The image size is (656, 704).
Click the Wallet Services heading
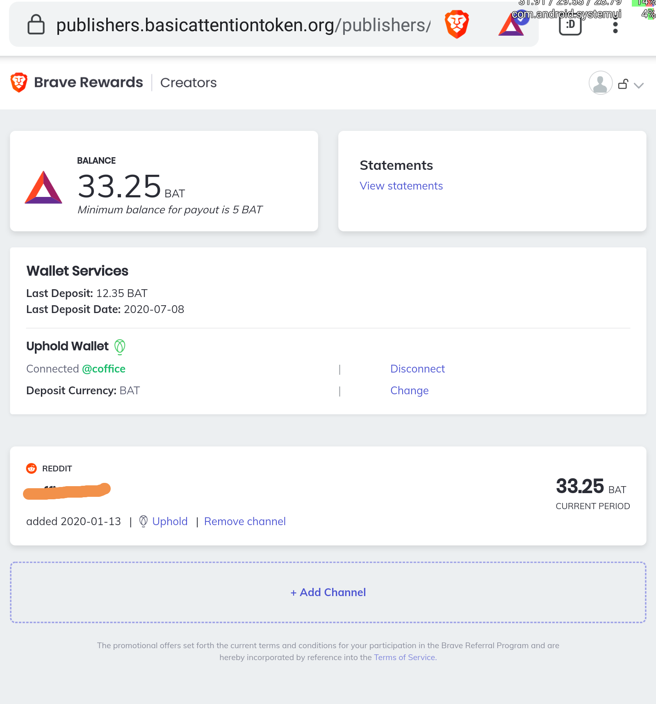(x=77, y=271)
